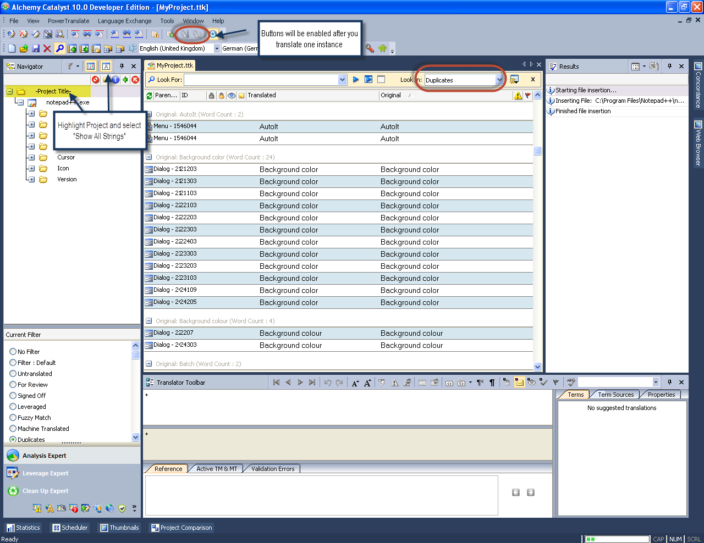This screenshot has height=543, width=704.
Task: Switch to the Active TM & MT tab
Action: click(x=217, y=469)
